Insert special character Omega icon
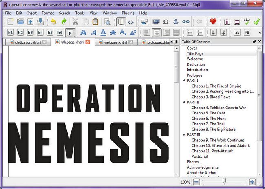 click(x=166, y=22)
